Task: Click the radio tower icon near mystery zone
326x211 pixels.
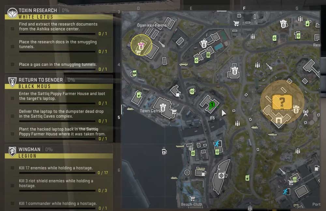Action: [x=305, y=113]
